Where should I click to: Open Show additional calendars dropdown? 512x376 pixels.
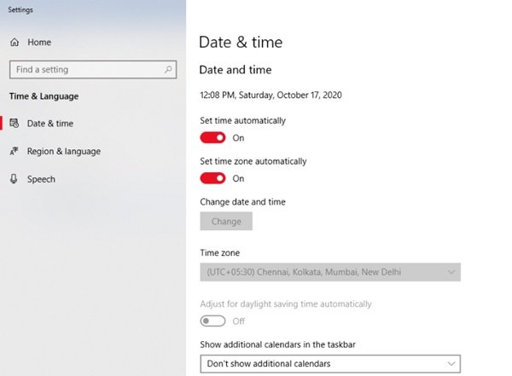coord(330,363)
